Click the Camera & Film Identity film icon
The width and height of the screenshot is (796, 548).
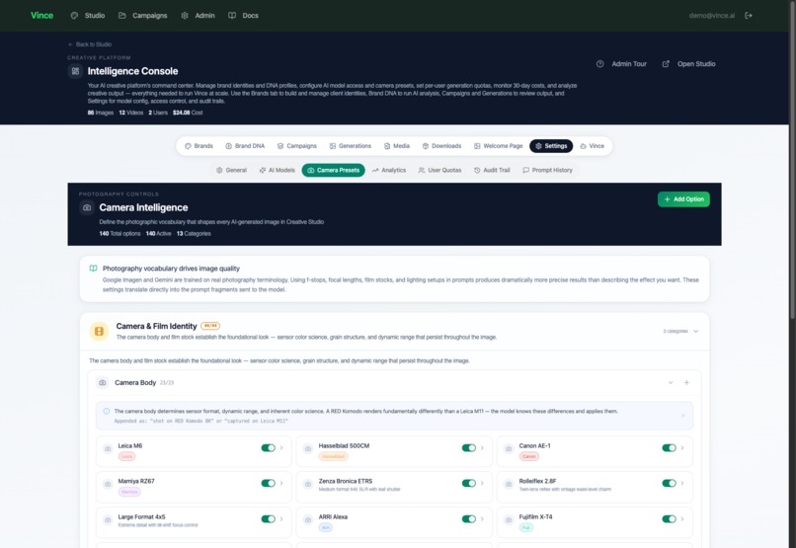(99, 331)
